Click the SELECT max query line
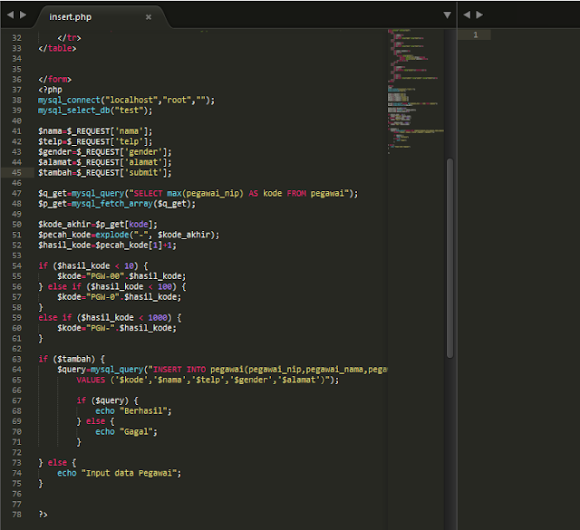The image size is (580, 530). point(198,194)
